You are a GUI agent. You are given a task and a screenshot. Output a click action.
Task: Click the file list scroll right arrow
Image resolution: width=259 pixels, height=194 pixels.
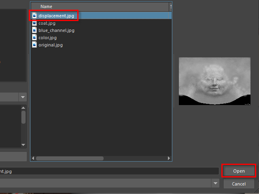pyautogui.click(x=170, y=158)
